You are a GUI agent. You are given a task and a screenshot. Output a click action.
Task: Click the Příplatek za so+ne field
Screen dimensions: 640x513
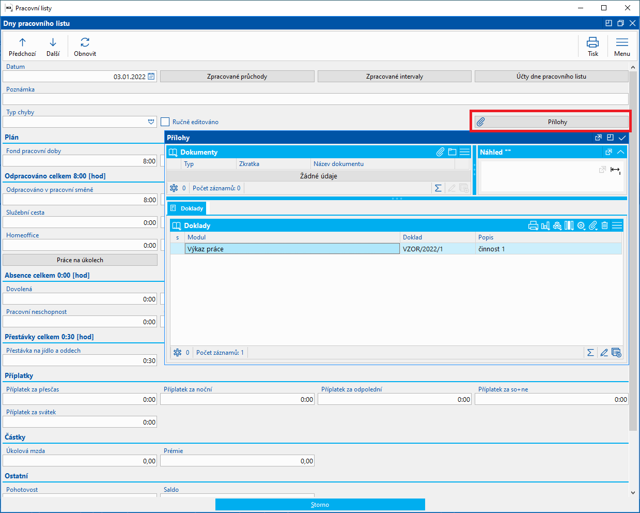pos(552,399)
